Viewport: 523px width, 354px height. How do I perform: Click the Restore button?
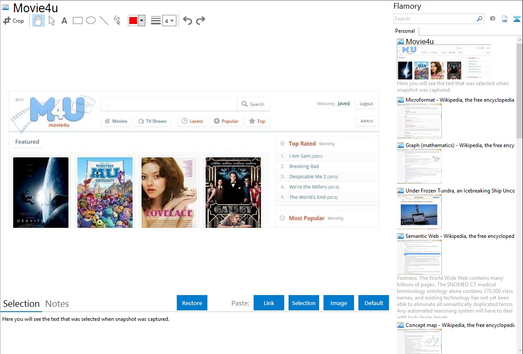[x=192, y=303]
